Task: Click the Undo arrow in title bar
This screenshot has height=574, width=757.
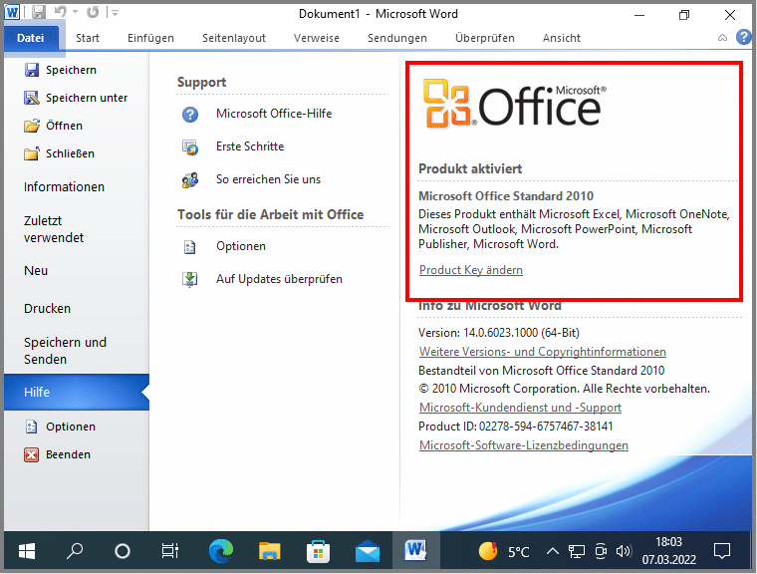Action: (x=60, y=13)
